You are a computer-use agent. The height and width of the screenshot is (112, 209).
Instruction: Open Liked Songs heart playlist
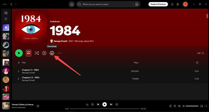6,28
